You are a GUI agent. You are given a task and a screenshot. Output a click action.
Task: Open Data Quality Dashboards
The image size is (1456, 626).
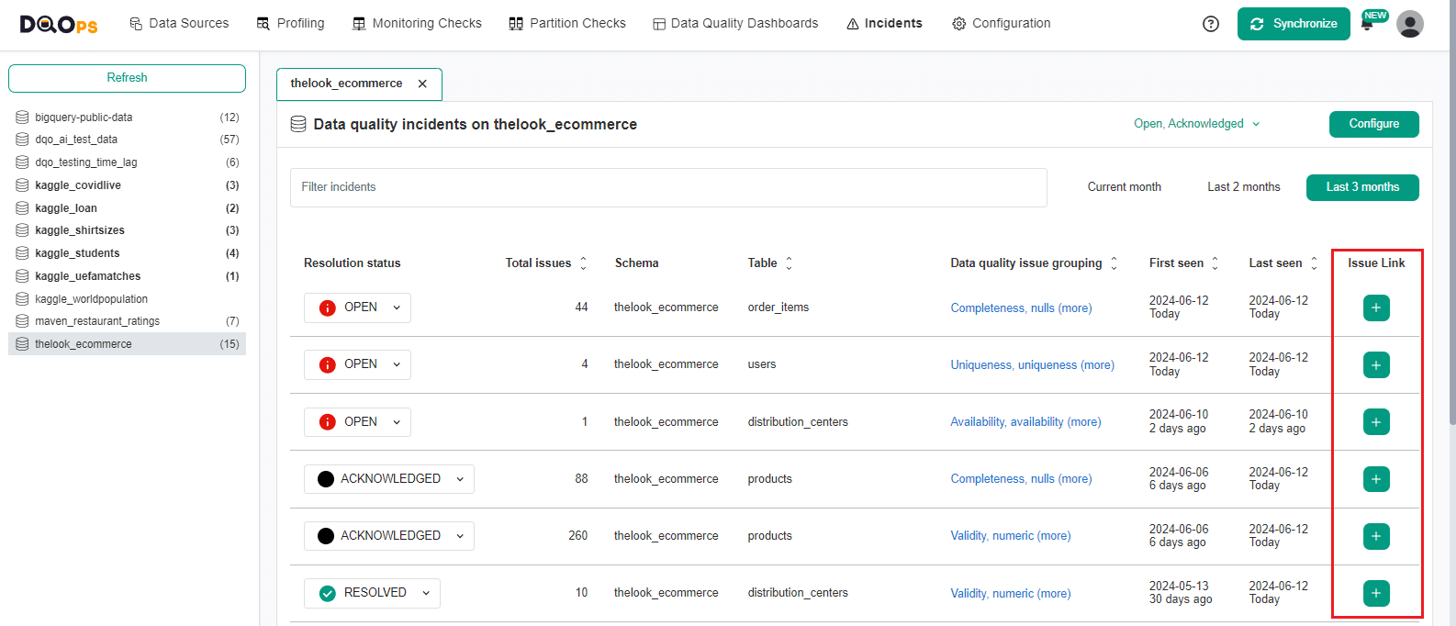click(x=735, y=24)
